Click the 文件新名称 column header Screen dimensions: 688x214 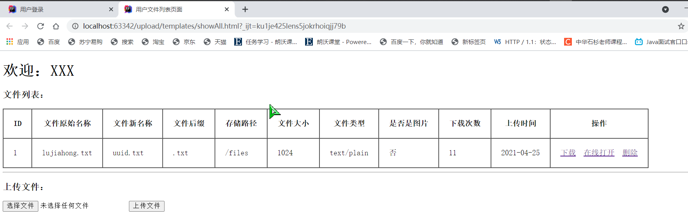pyautogui.click(x=133, y=123)
